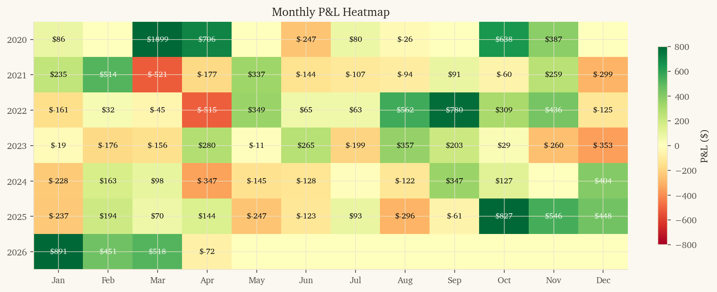717x292 pixels.
Task: Click the Jun month label on the x-axis
Action: point(306,281)
